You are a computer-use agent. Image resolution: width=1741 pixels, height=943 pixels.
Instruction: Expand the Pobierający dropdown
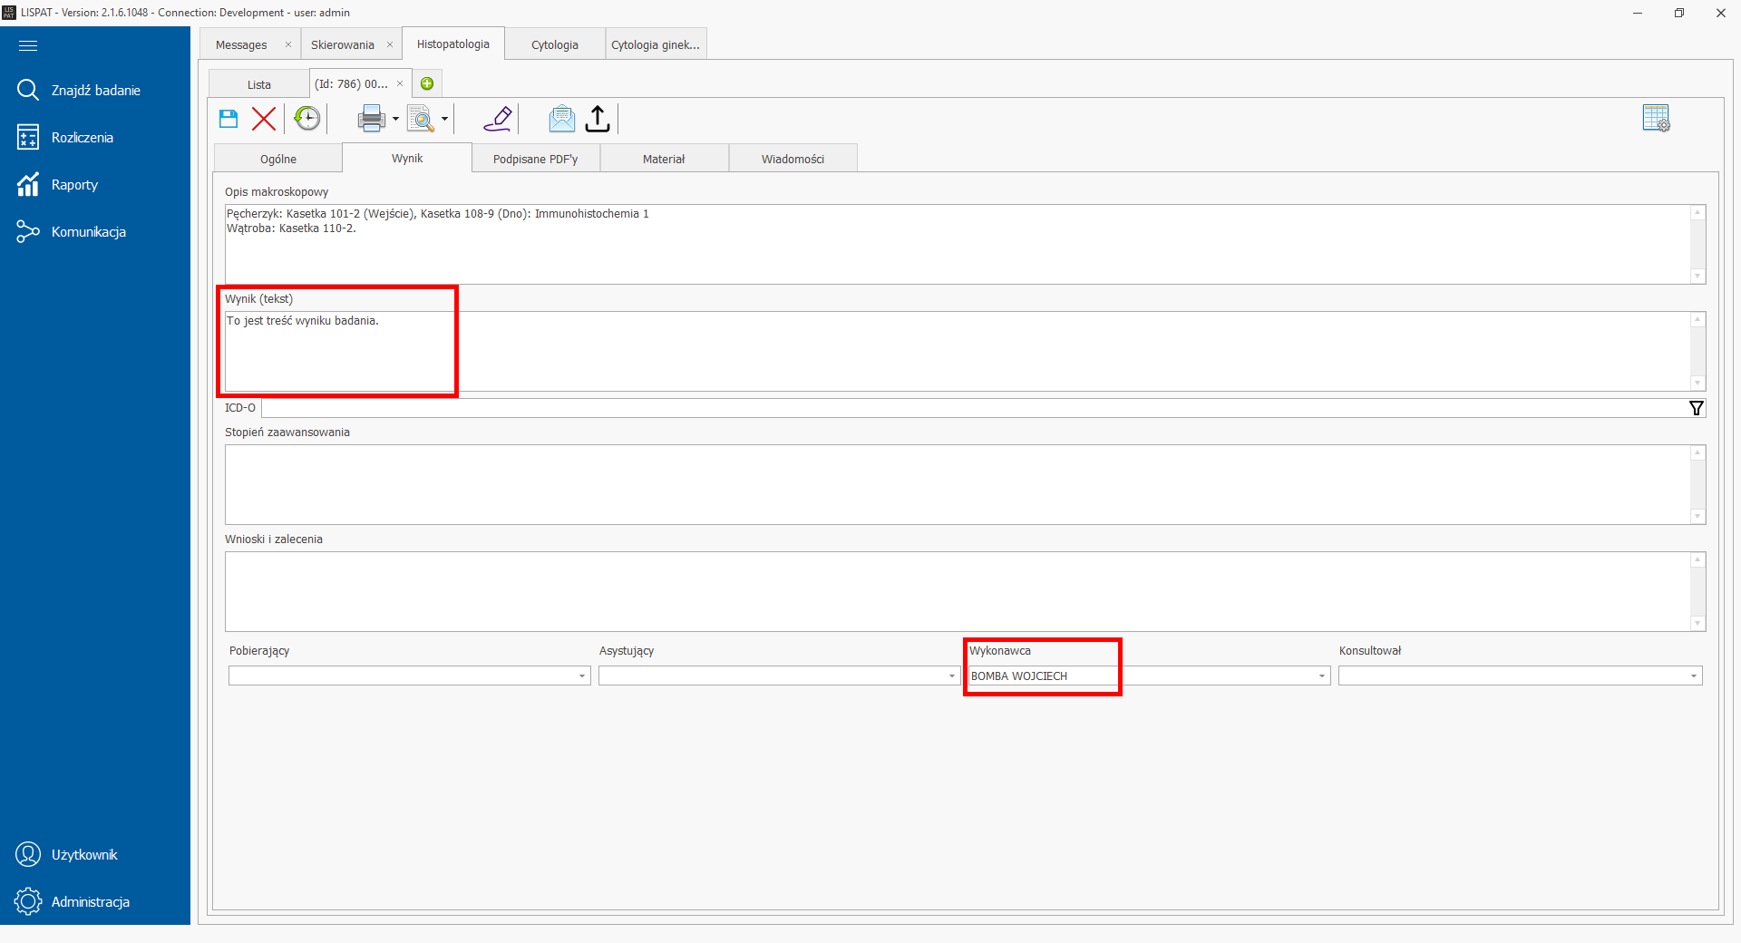click(x=582, y=676)
